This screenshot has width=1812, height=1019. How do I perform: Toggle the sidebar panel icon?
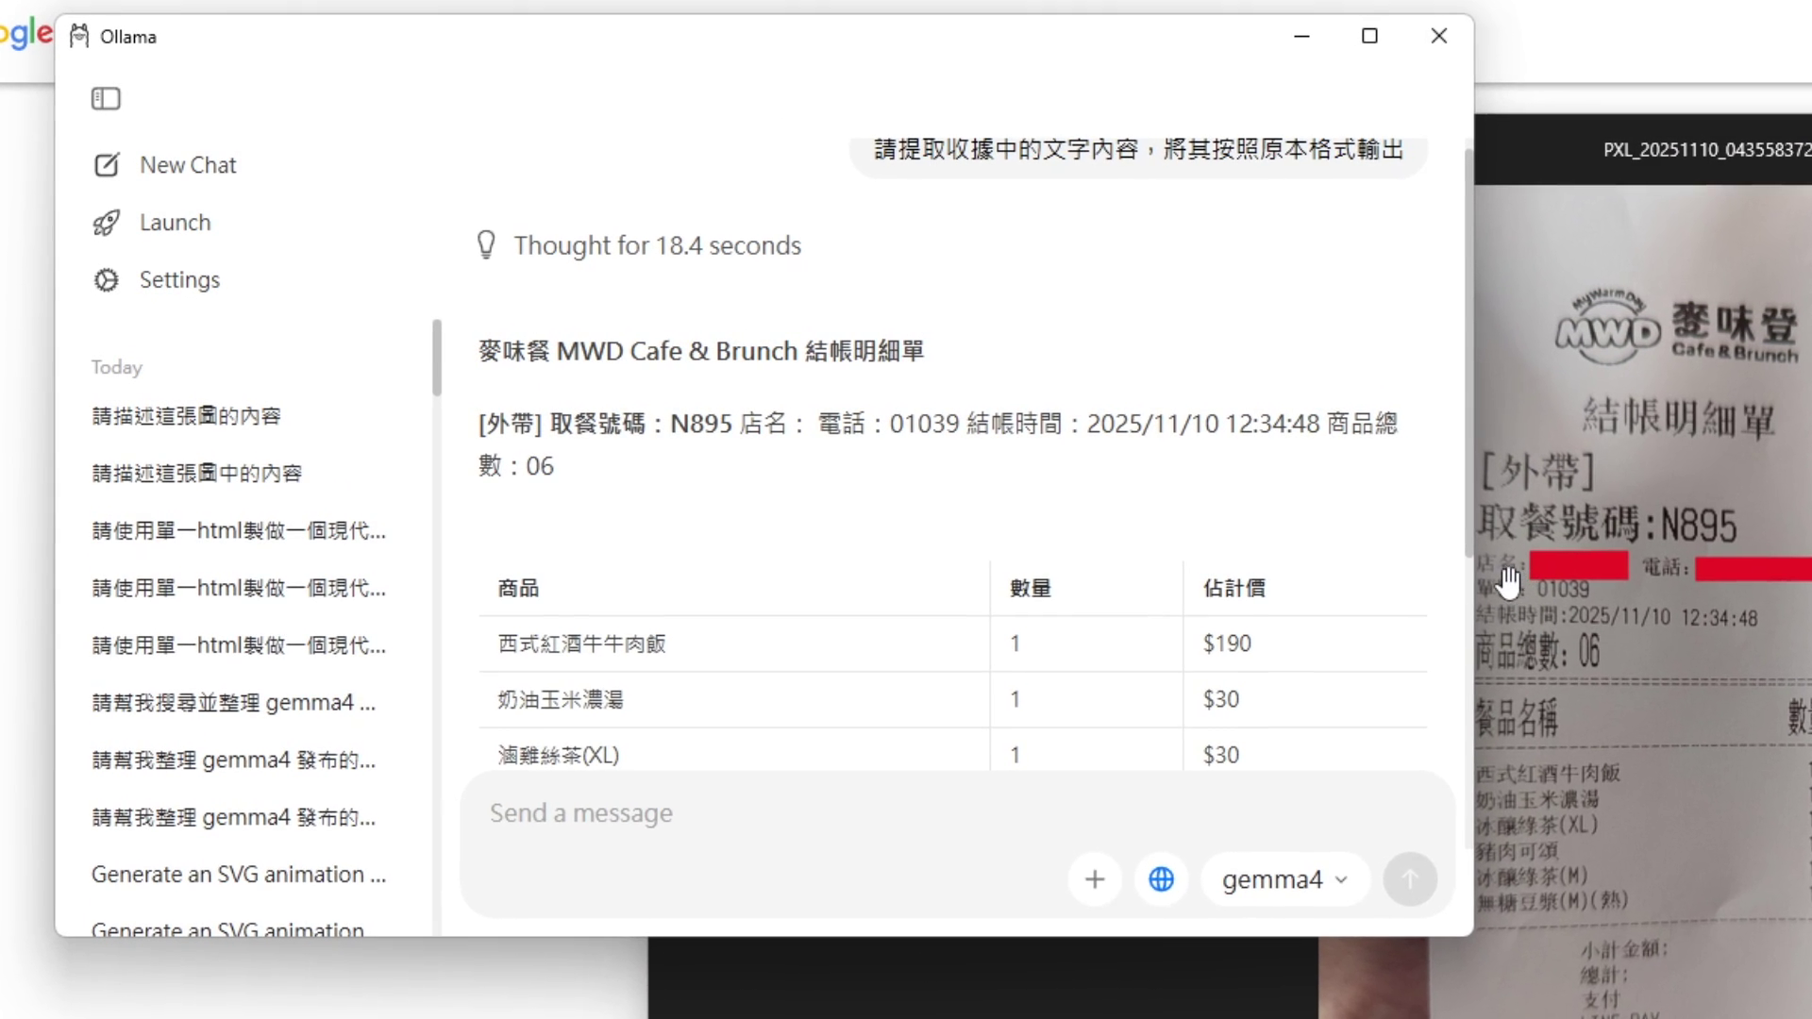tap(106, 98)
